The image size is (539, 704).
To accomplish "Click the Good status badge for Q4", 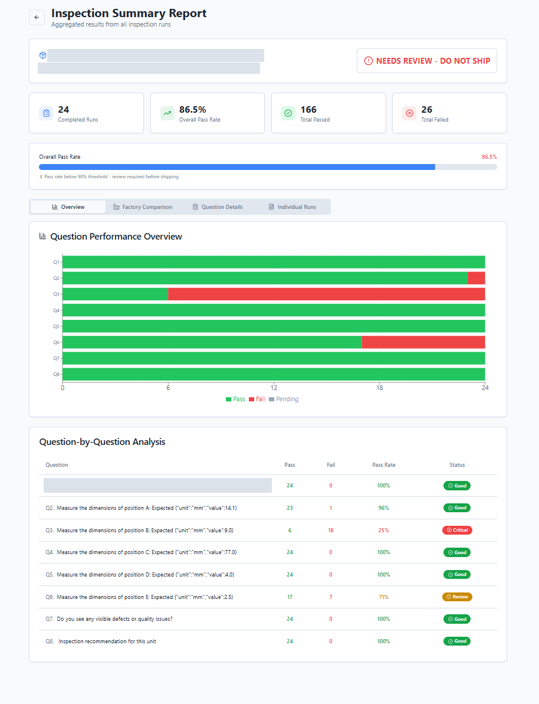I will (457, 552).
